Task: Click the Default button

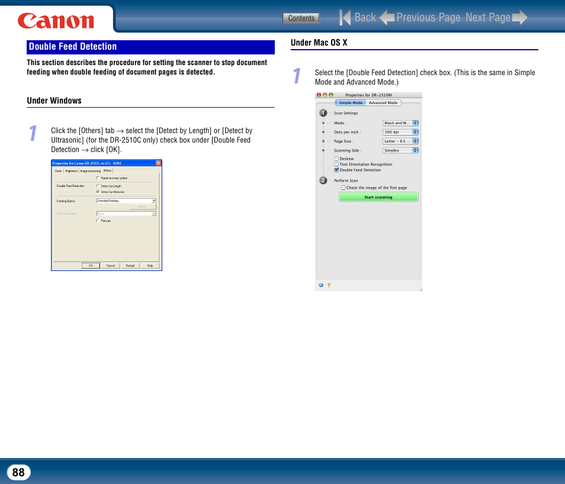Action: [x=130, y=266]
